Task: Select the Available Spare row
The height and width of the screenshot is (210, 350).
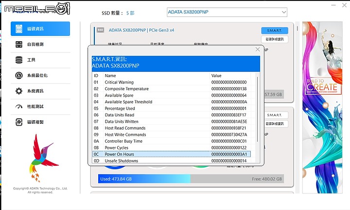Action: click(171, 96)
